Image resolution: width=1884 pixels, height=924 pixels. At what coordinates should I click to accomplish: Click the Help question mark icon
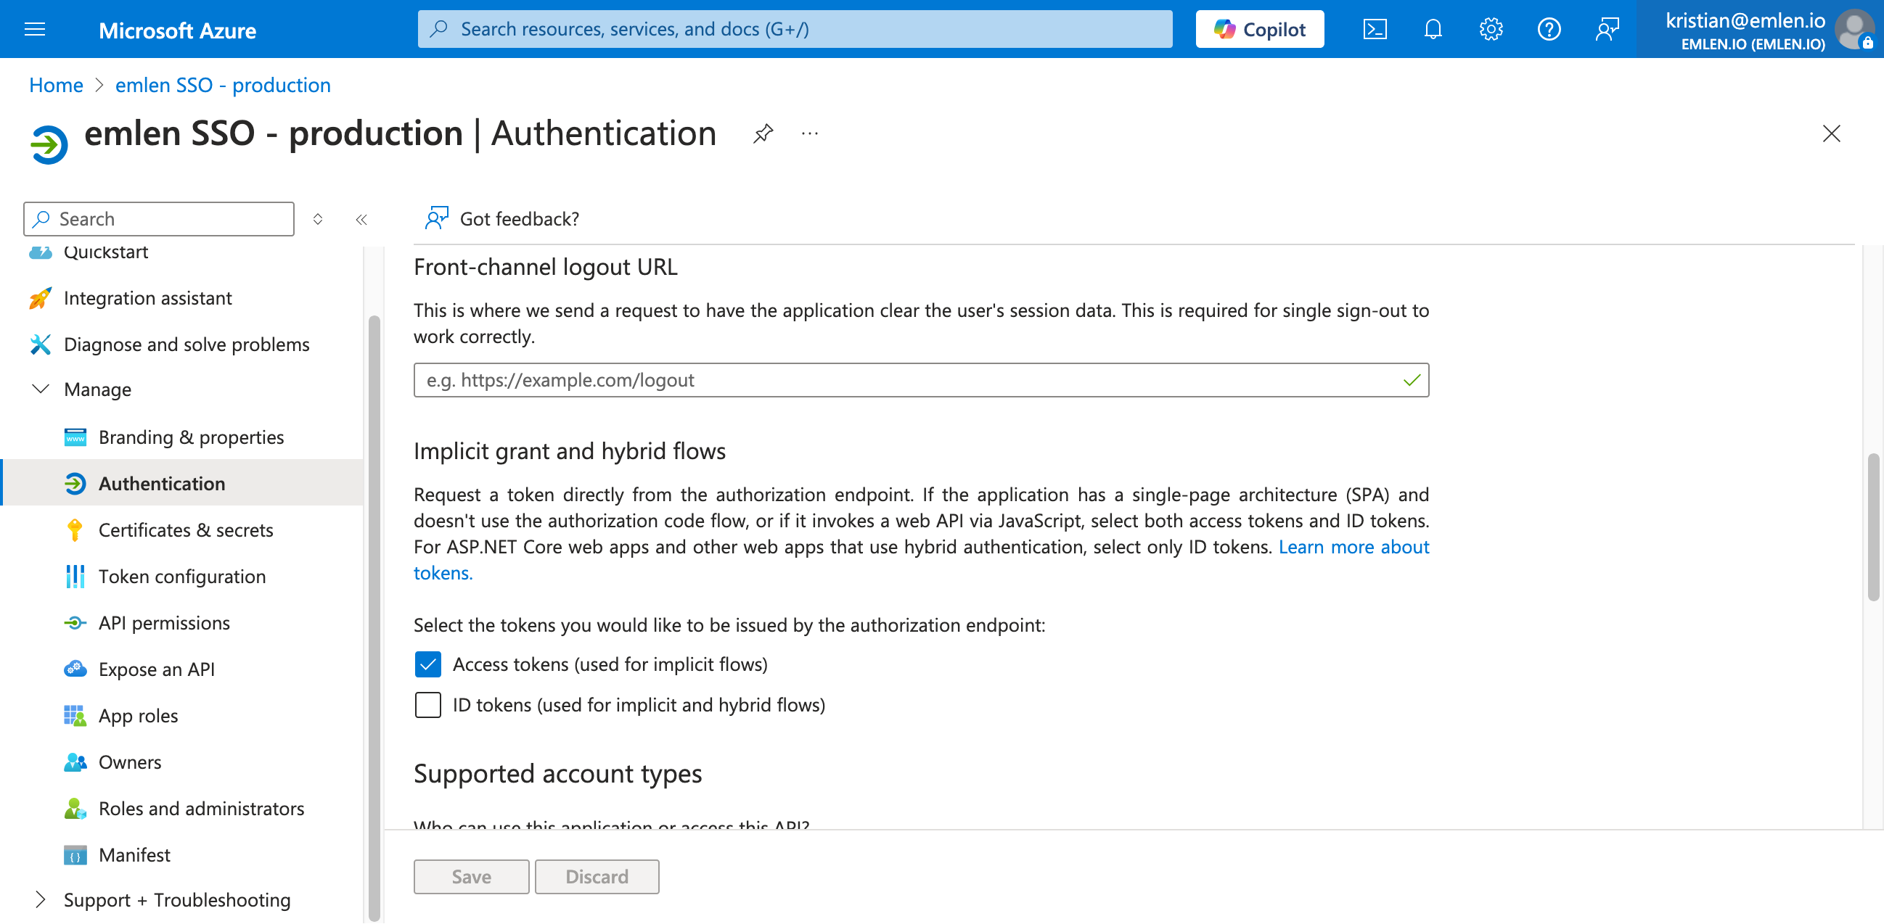pos(1548,29)
